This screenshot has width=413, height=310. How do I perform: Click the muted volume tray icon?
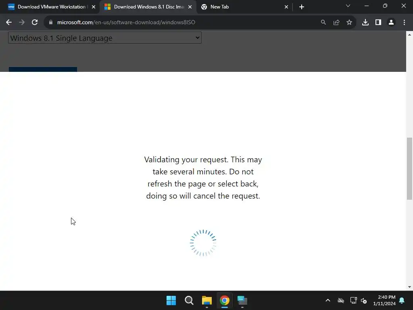tap(364, 300)
